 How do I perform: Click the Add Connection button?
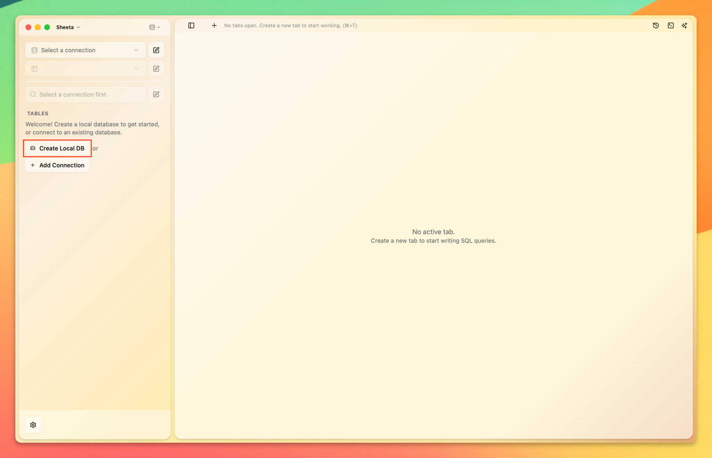coord(57,165)
